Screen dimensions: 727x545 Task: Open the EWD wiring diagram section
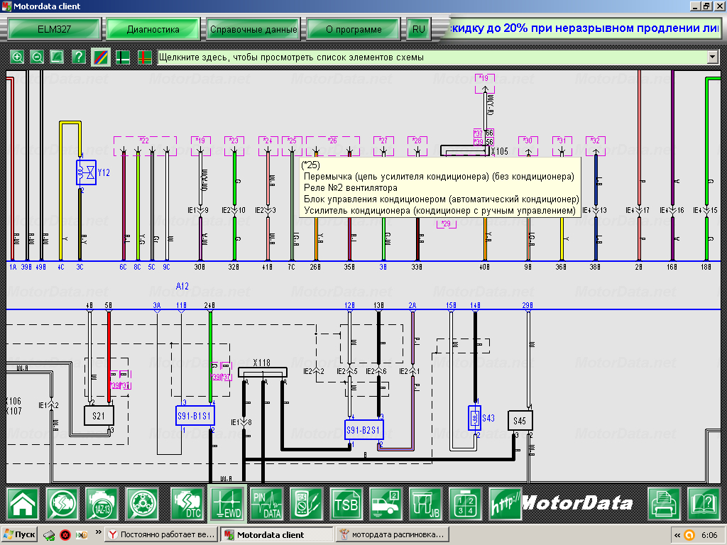(226, 504)
